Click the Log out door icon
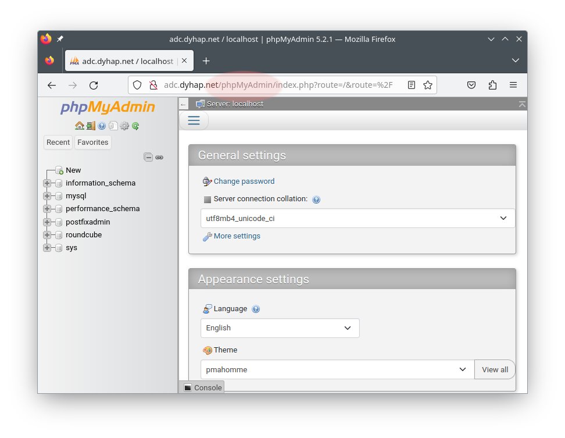The width and height of the screenshot is (565, 438). pyautogui.click(x=91, y=126)
